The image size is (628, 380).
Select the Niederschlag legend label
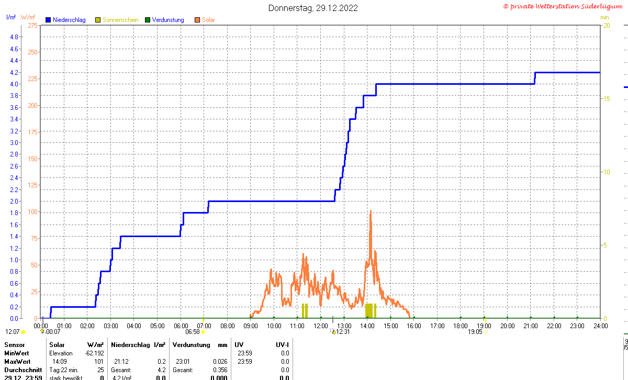(x=69, y=20)
